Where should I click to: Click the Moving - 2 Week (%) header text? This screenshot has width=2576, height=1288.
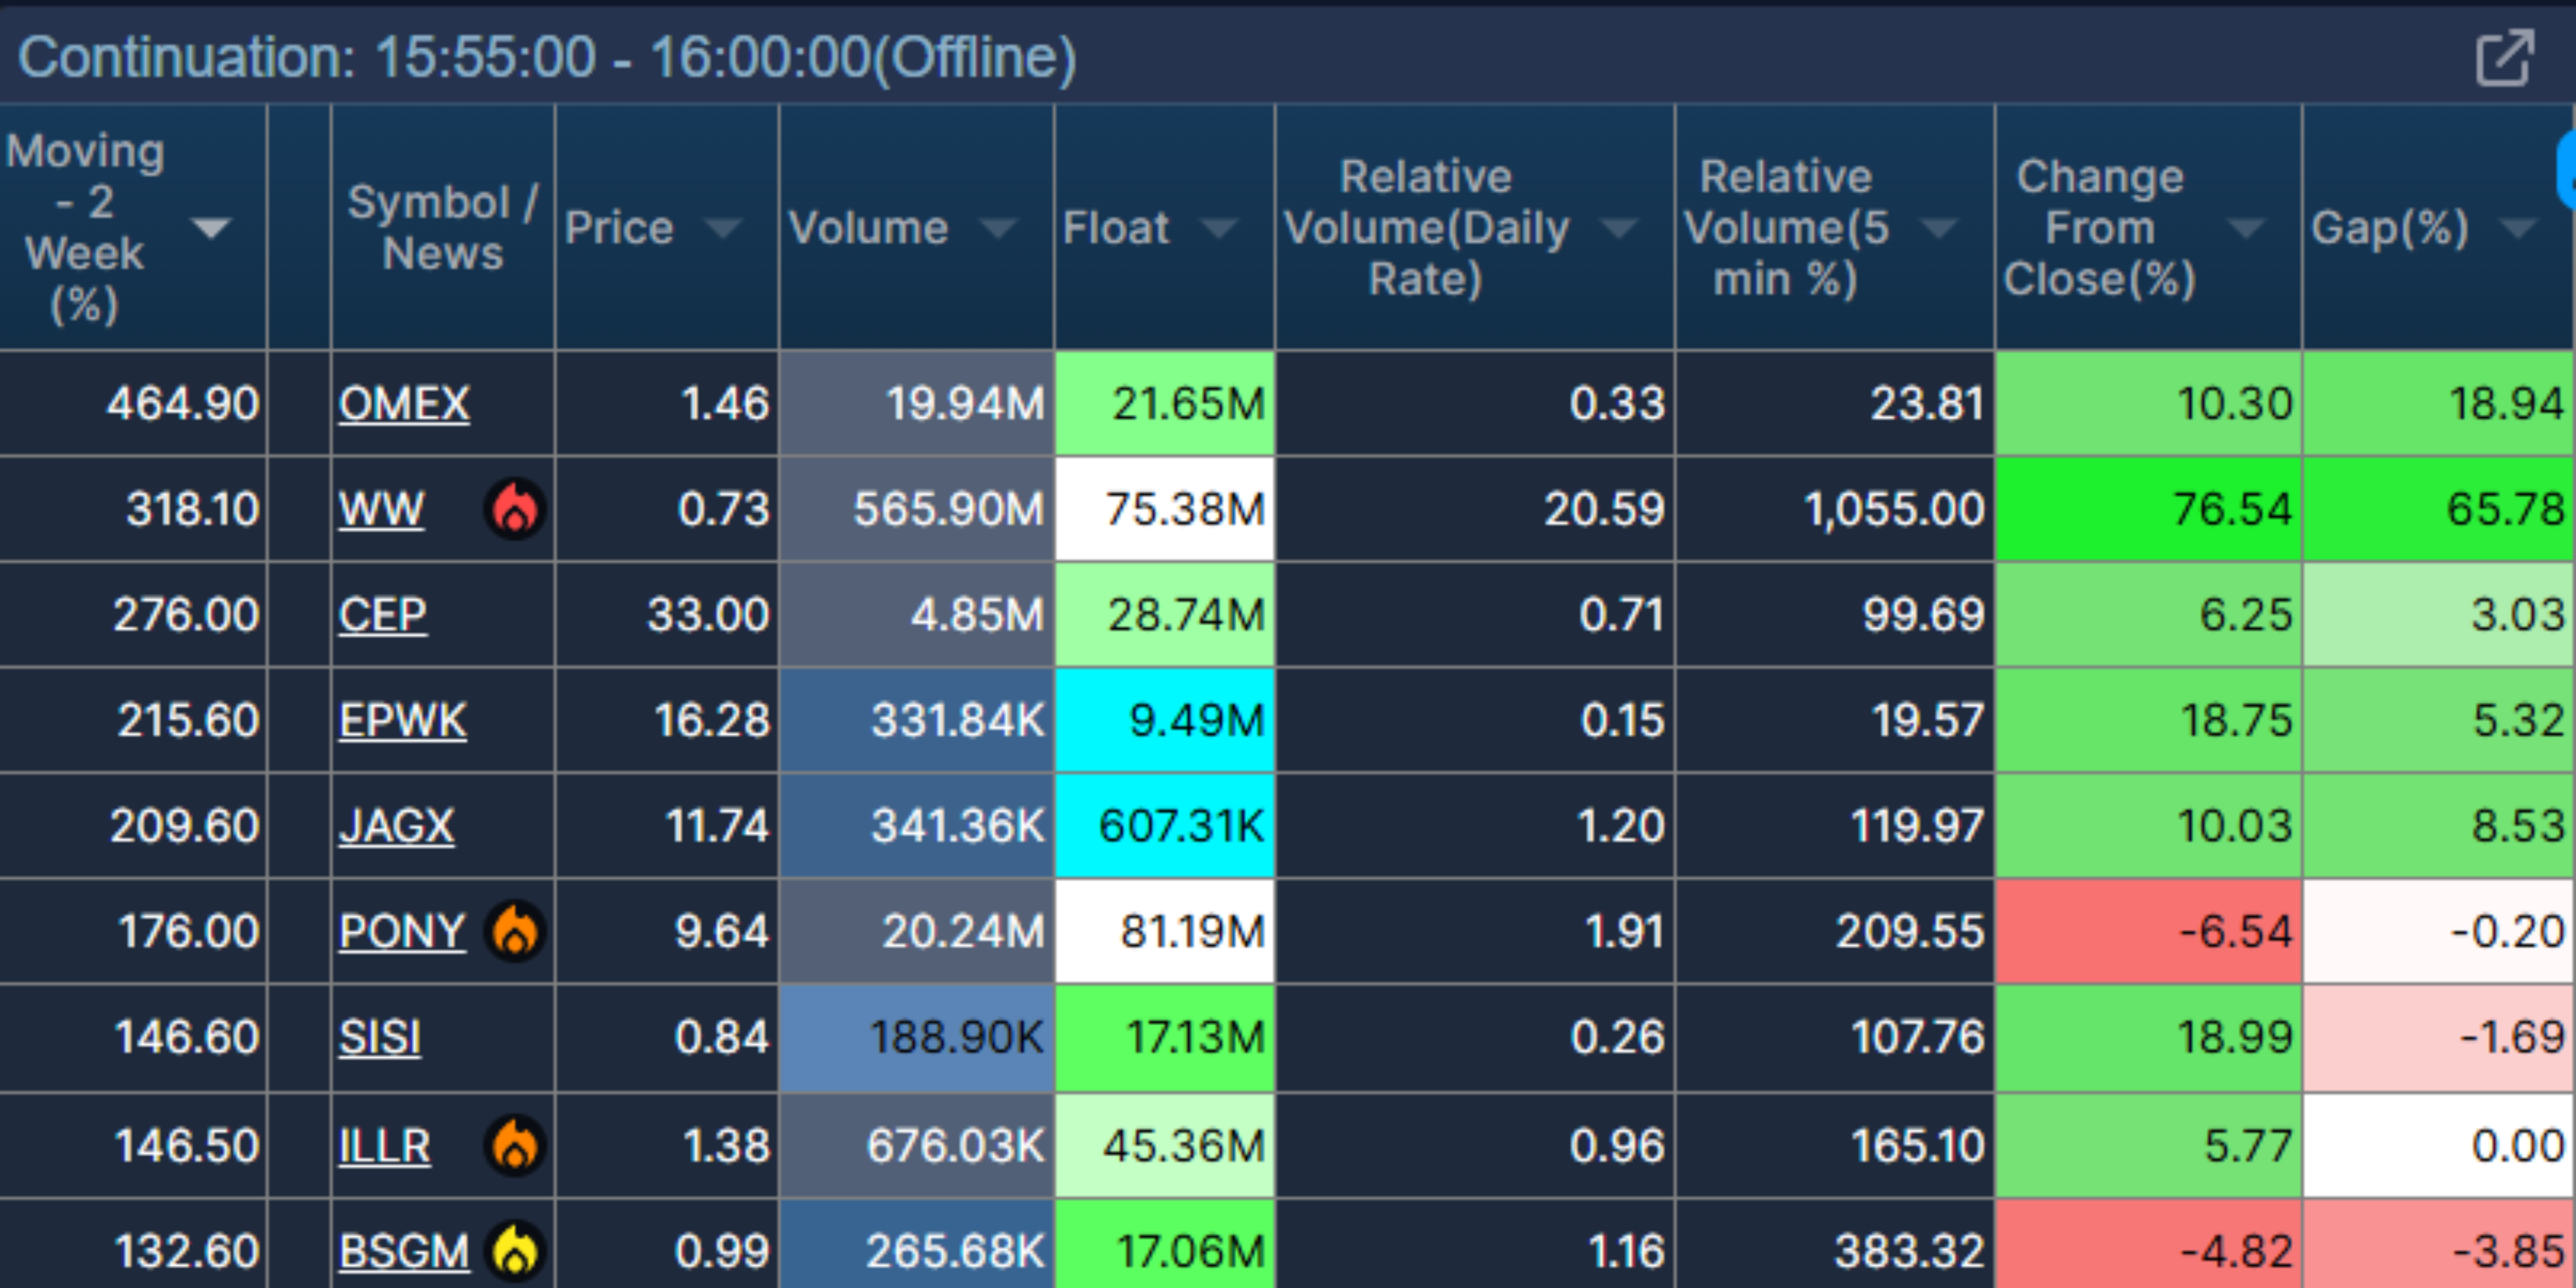pyautogui.click(x=85, y=228)
